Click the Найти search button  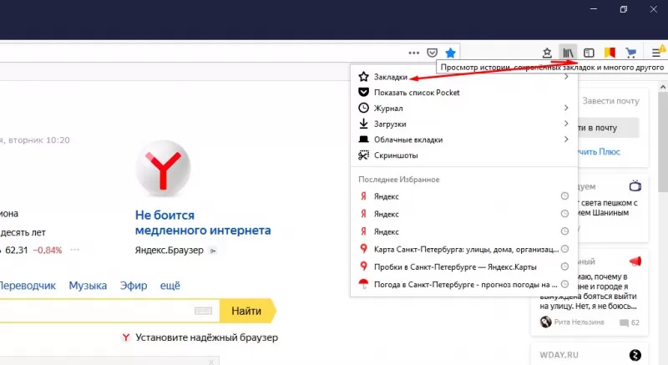246,311
